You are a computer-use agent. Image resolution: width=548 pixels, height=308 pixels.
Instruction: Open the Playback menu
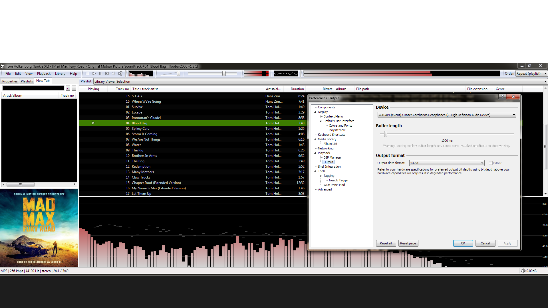point(44,74)
